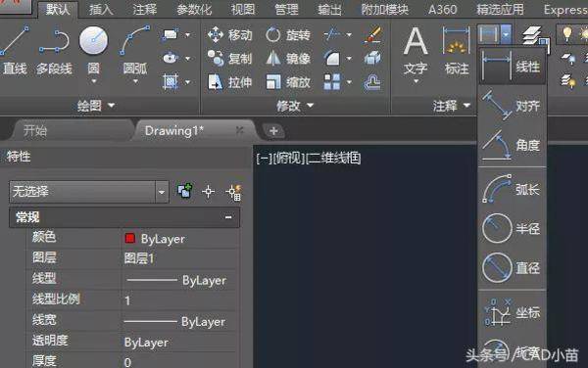
Task: Collapse the 常规 general section
Action: coord(228,217)
